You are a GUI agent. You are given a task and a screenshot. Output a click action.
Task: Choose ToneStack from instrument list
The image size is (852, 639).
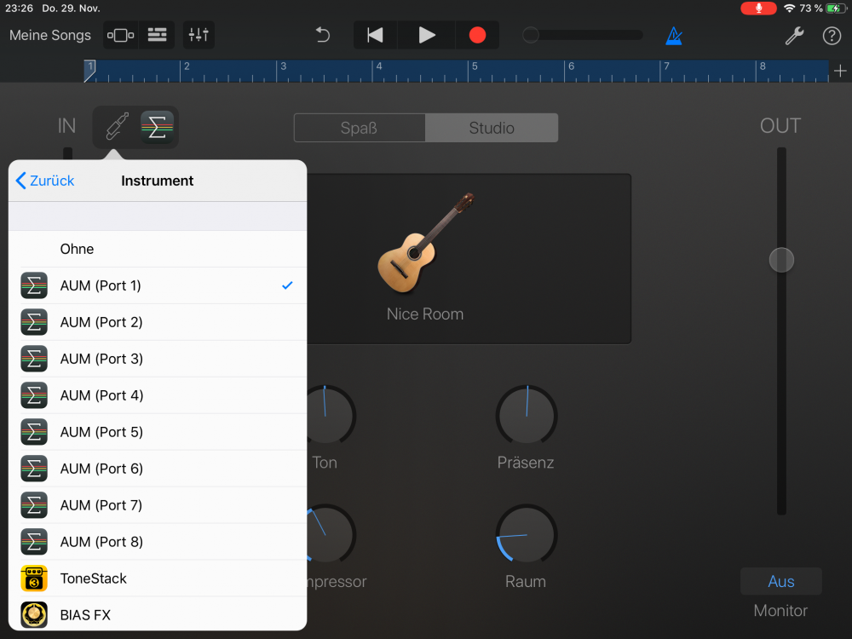[158, 579]
